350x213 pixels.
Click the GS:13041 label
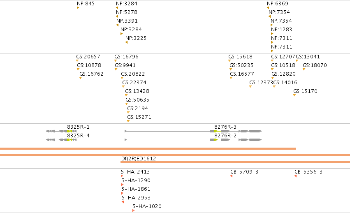pos(308,57)
